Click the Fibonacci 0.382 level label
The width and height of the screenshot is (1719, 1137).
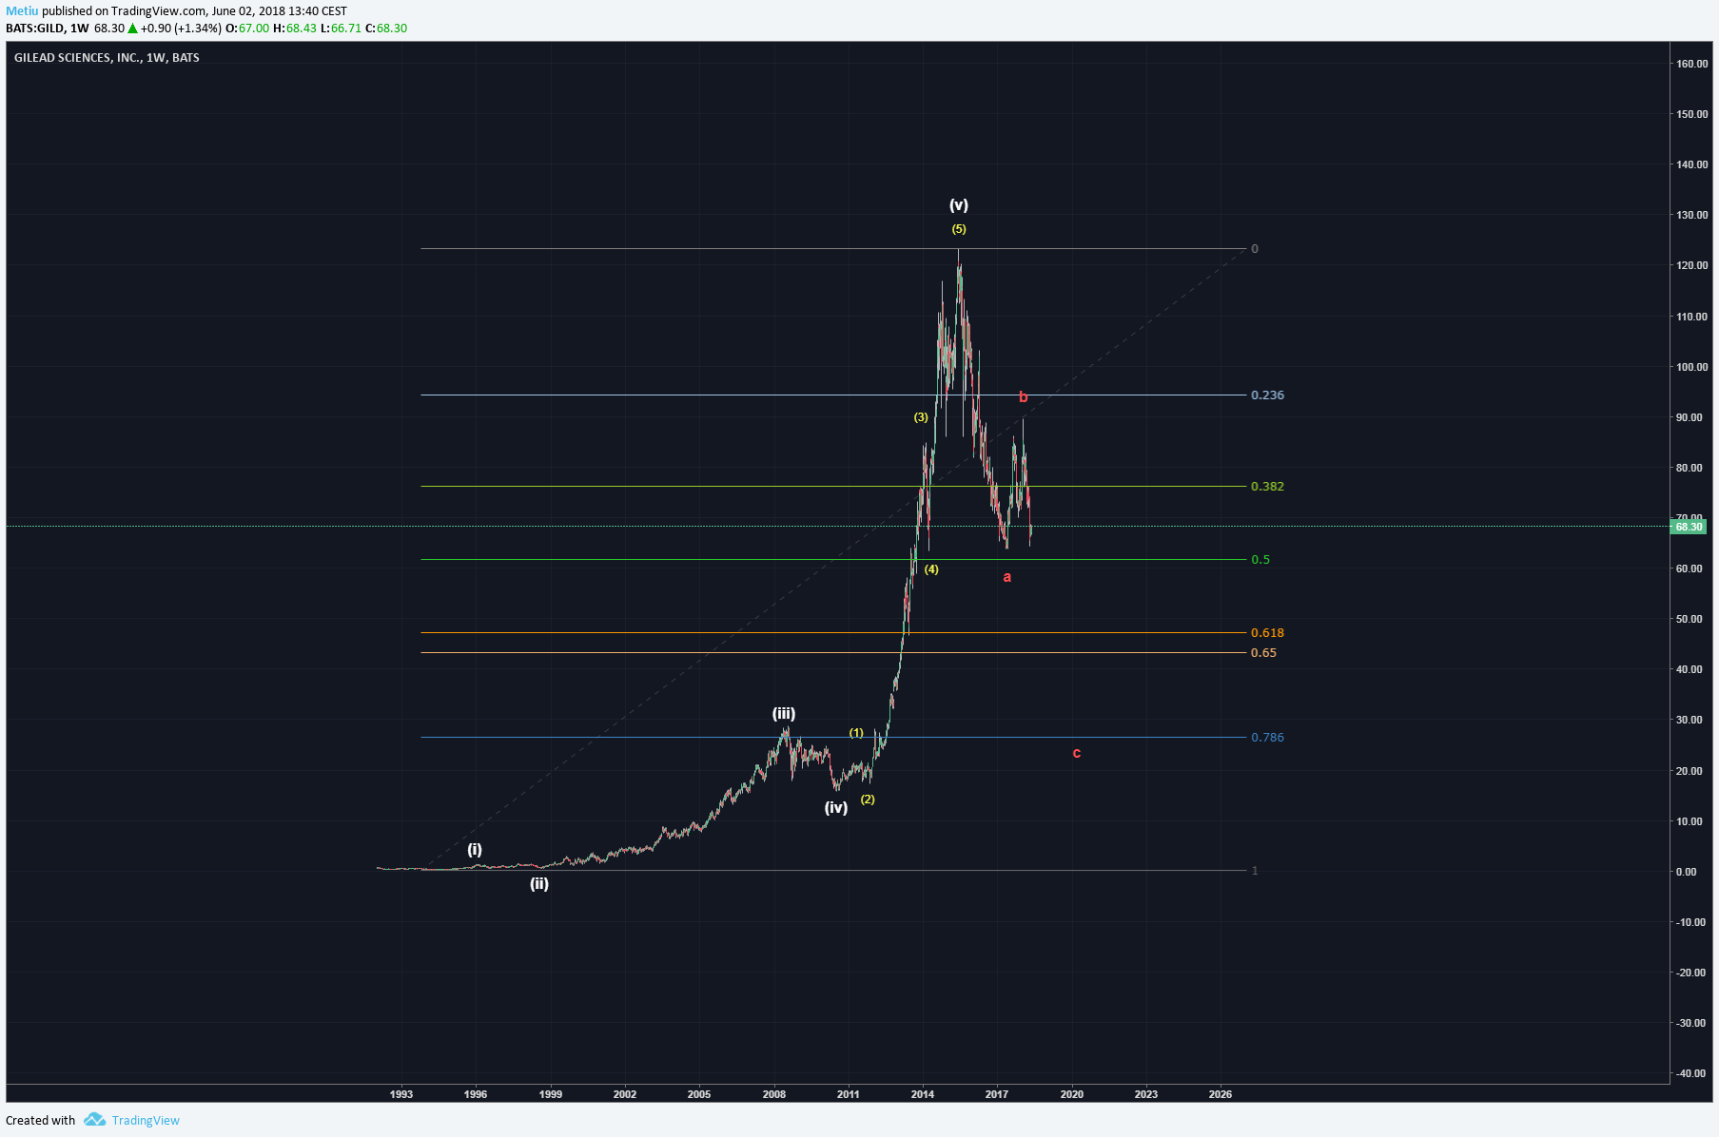[x=1267, y=487]
